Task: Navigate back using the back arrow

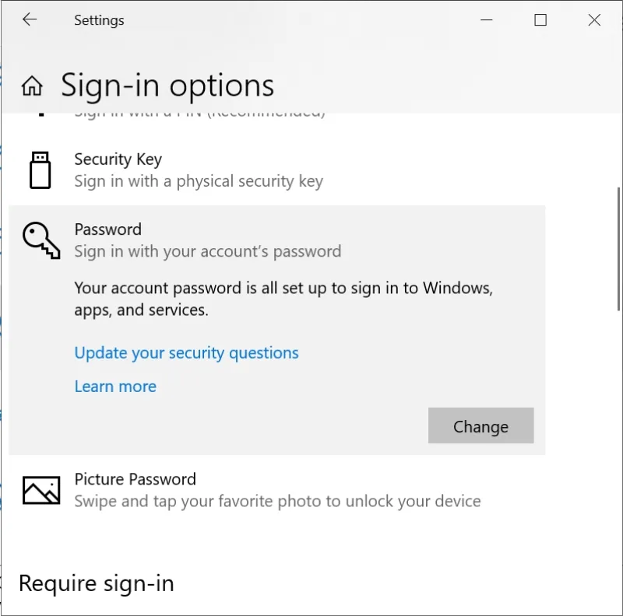Action: point(30,19)
